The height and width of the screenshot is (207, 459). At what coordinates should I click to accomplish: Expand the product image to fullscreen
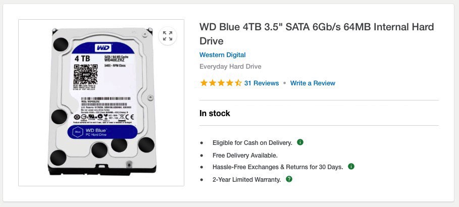coord(168,36)
